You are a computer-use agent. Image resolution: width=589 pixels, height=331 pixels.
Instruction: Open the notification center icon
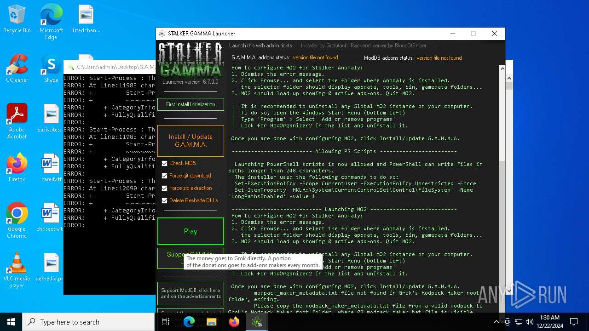tap(574, 322)
